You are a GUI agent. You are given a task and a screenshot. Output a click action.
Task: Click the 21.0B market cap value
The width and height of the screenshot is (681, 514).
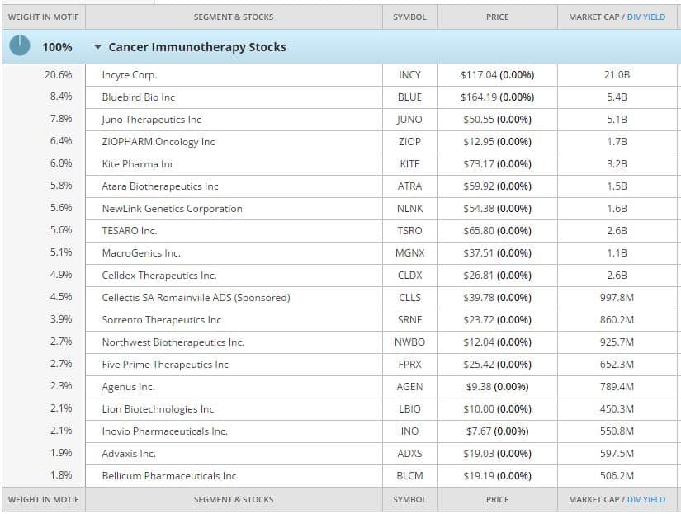617,75
